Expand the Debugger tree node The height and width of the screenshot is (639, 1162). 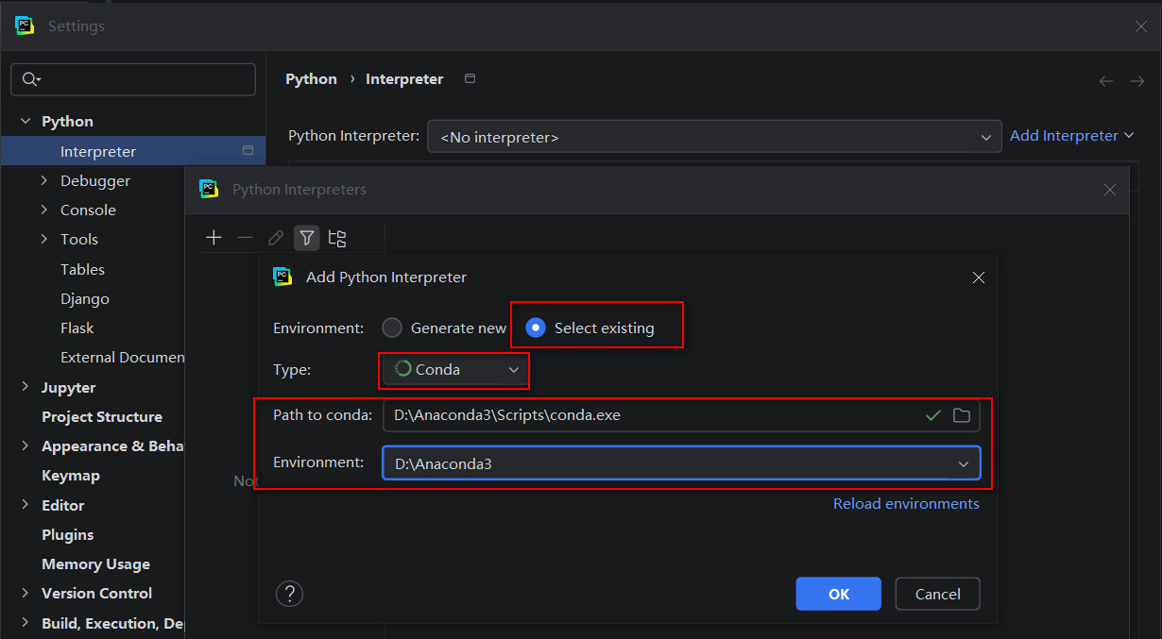tap(44, 180)
